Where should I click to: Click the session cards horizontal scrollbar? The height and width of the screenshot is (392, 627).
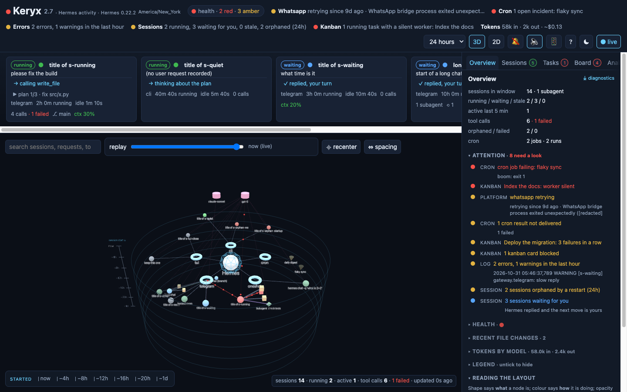(156, 130)
